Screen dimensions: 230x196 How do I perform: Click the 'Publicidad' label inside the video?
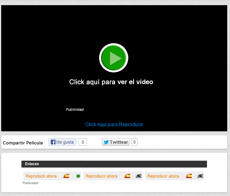tap(75, 110)
